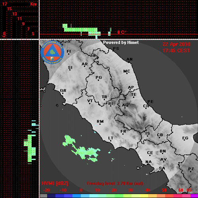Click the -20 dBZ scale label
Screen dimensions: 198x198
pos(46,190)
